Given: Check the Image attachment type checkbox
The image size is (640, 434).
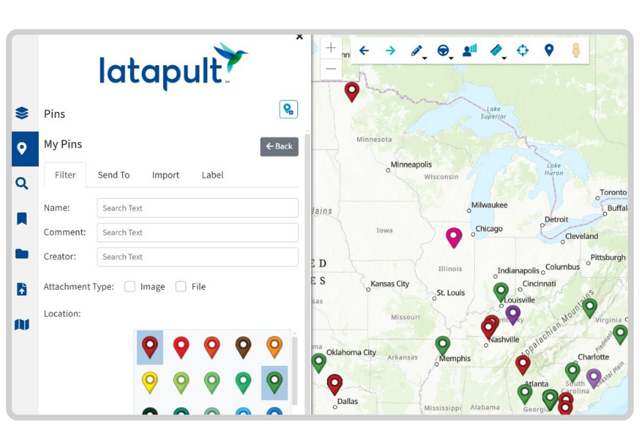Looking at the screenshot, I should tap(130, 287).
